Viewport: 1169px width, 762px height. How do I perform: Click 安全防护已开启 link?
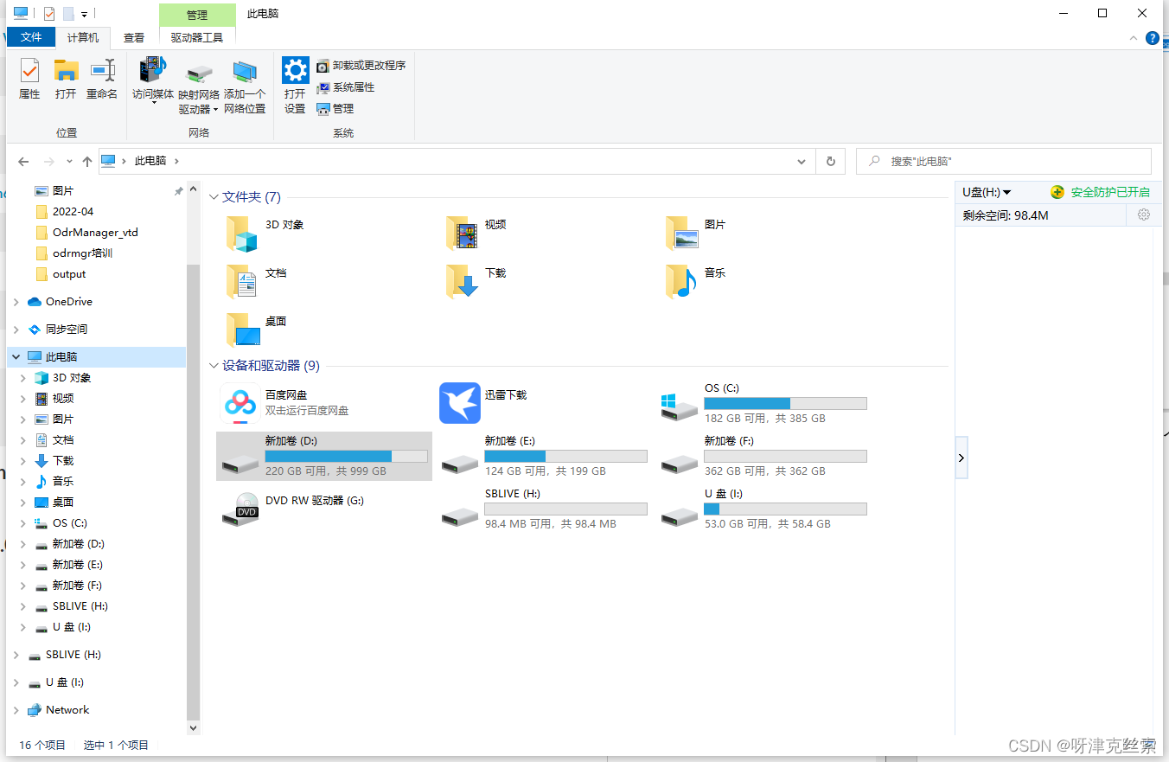point(1110,192)
